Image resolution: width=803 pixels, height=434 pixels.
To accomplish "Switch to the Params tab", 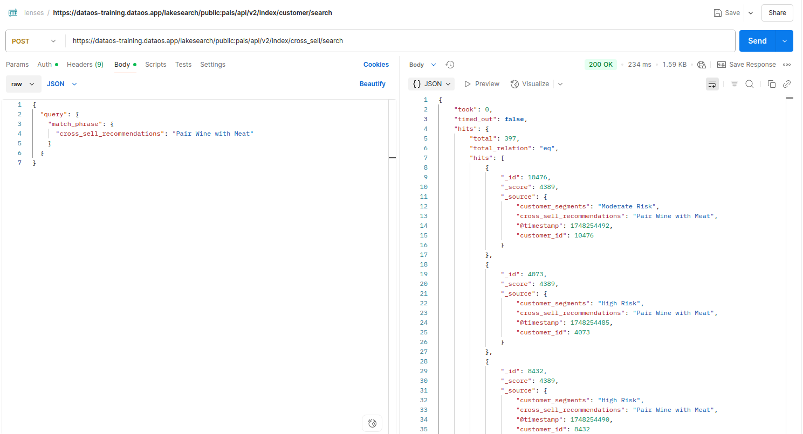I will (x=17, y=65).
